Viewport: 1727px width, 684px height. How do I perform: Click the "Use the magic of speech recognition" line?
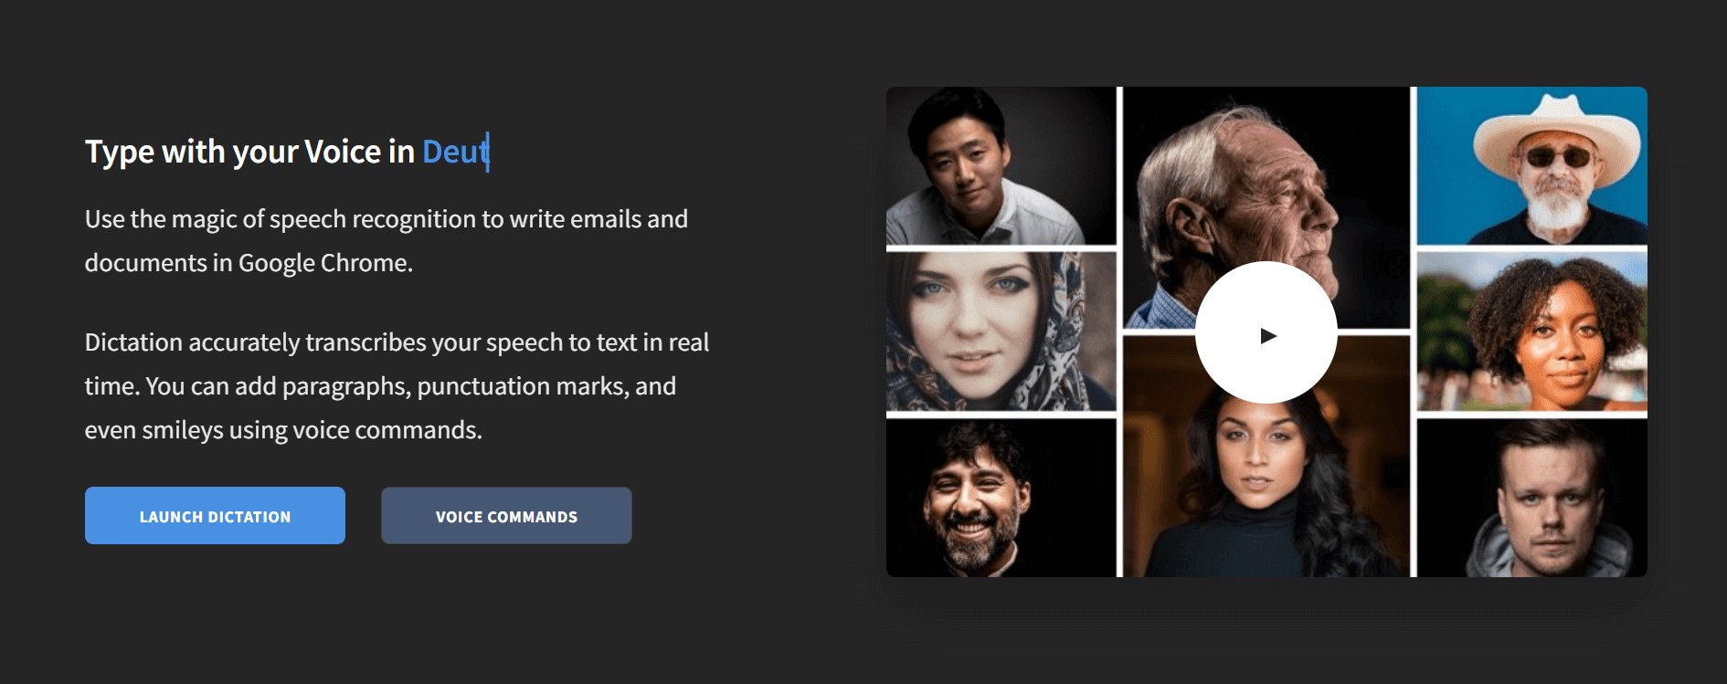pyautogui.click(x=387, y=219)
